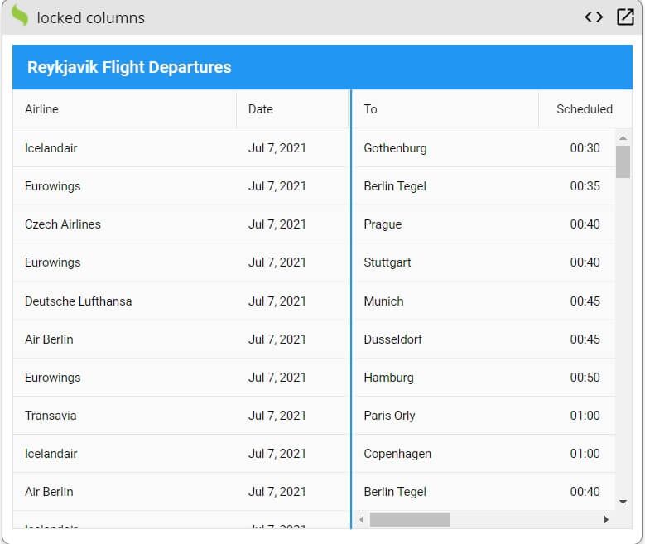
Task: Open the view source code icon
Action: coord(594,17)
